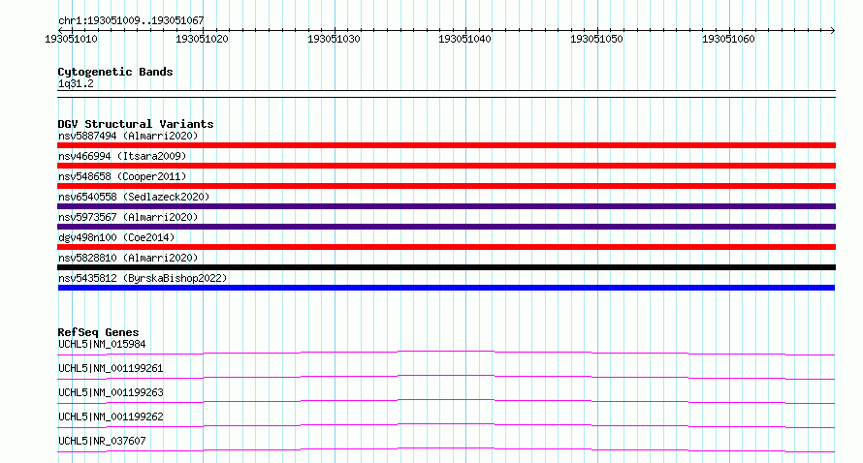
Task: Click the purple bar under nsv5973567
Action: [446, 227]
